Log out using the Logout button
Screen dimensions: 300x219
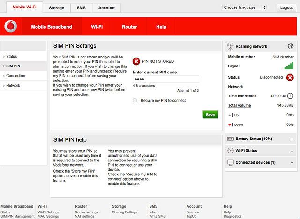[x=286, y=7]
